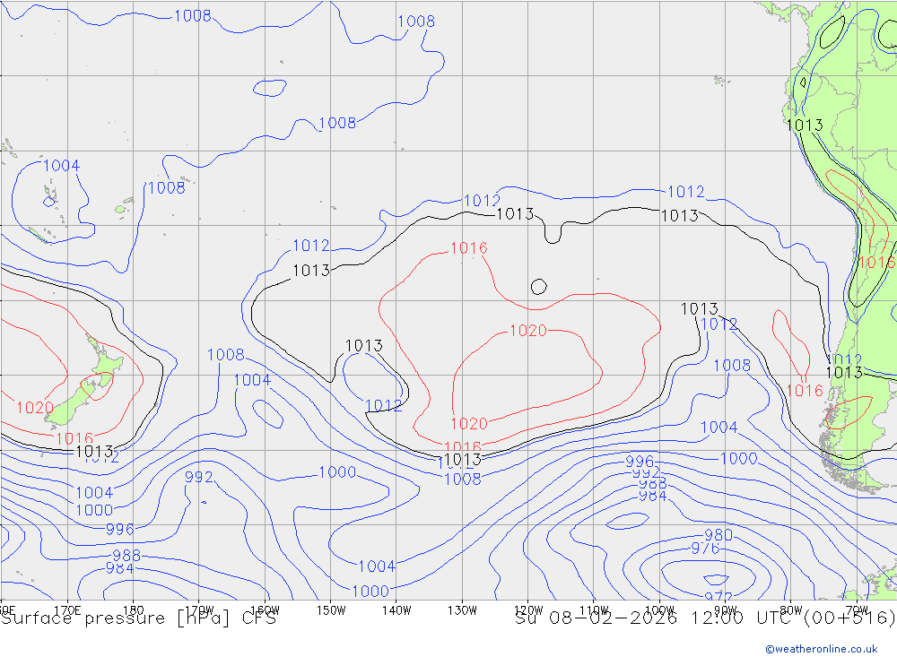Viewport: 897px width, 657px height.
Task: Click the 'Surface pressure [hPa] CFS' caption
Action: point(138,618)
